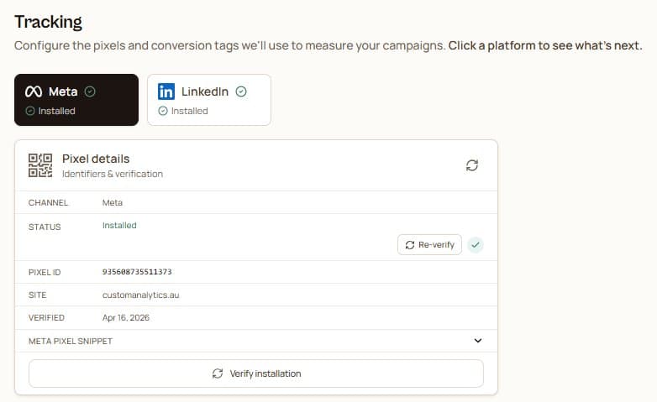Viewport: 657px width, 402px height.
Task: Switch to the LinkedIn platform tab
Action: tap(209, 100)
